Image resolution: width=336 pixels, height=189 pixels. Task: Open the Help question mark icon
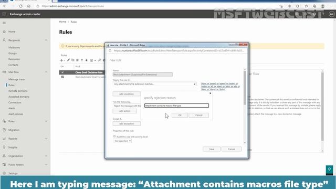[x=323, y=14]
